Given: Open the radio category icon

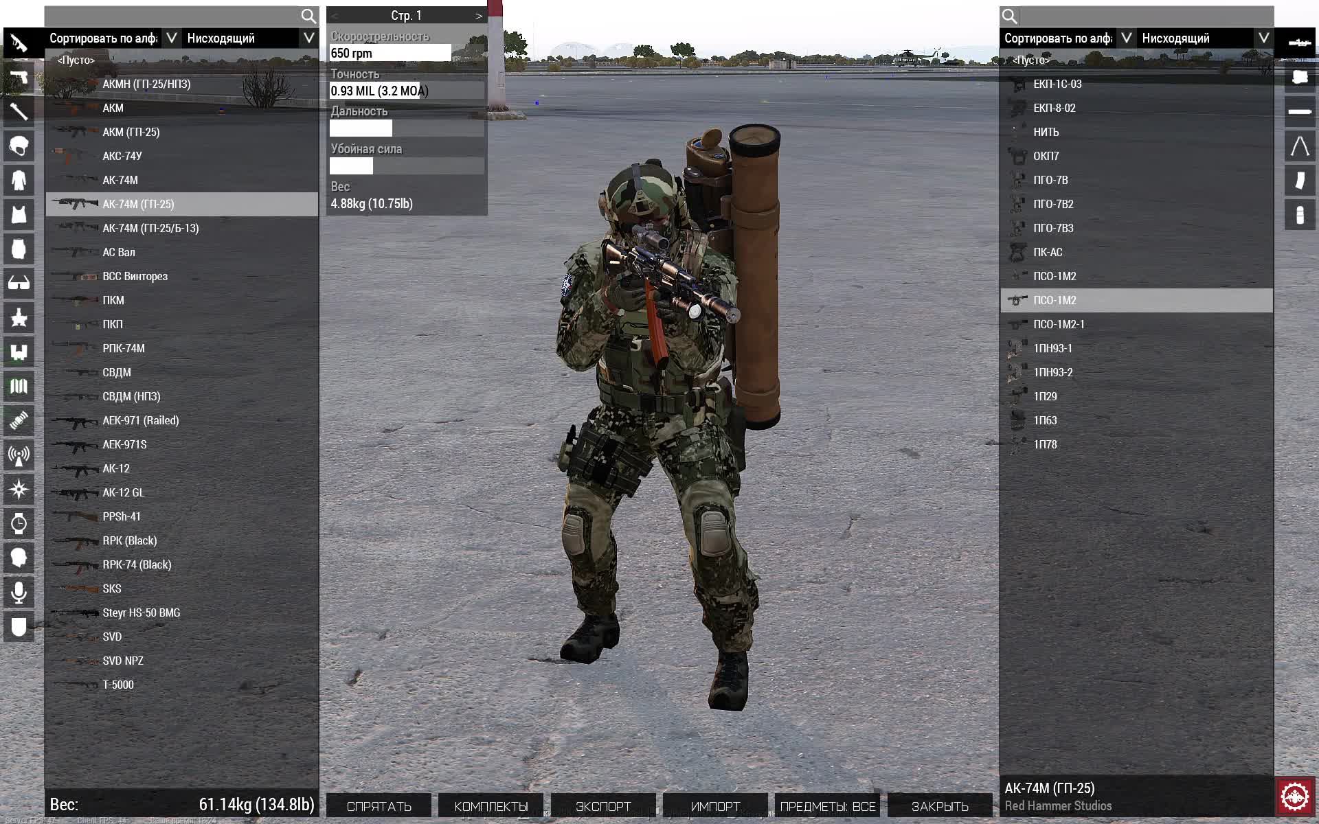Looking at the screenshot, I should (x=19, y=455).
